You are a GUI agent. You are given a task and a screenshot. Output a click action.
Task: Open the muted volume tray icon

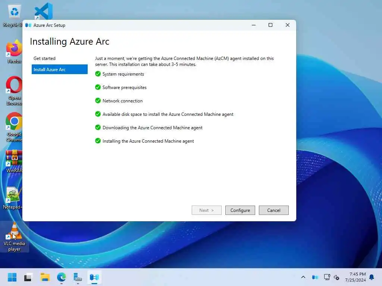click(x=337, y=277)
